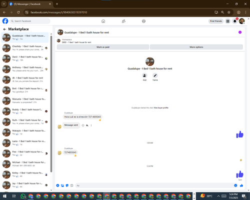Open Task View on the taskbar

coord(14,196)
